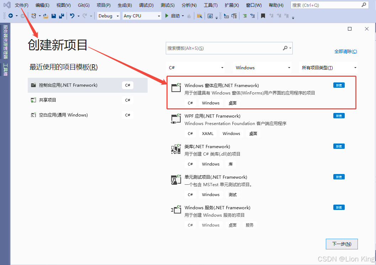Click the navigate backward toolbar icon

11,16
